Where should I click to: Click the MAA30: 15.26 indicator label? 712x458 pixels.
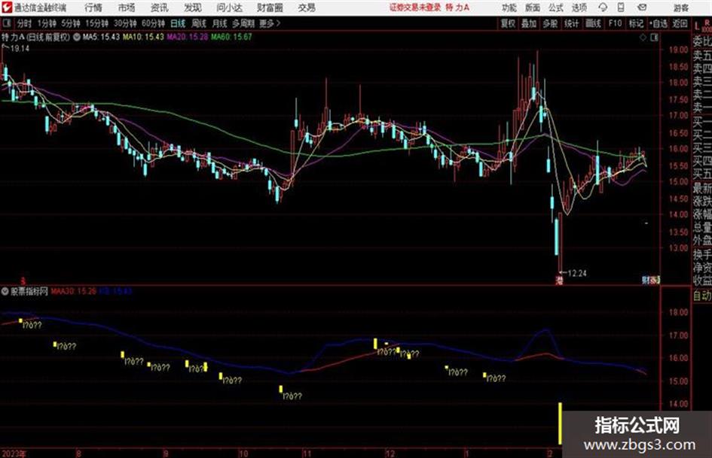[74, 291]
